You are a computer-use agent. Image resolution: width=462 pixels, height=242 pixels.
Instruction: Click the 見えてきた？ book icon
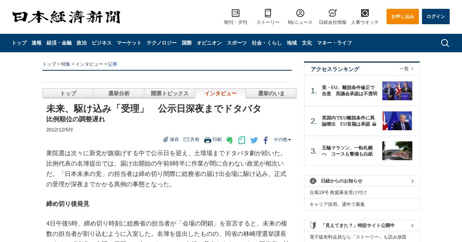point(313,225)
